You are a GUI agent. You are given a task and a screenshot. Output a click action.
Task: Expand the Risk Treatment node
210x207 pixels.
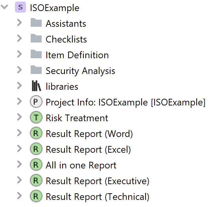[x=20, y=117]
